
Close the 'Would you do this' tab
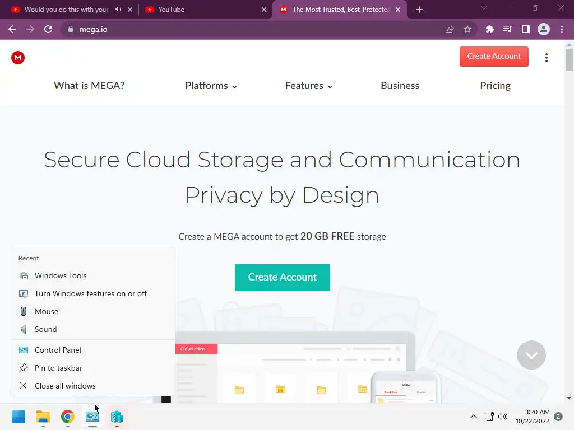click(x=130, y=10)
